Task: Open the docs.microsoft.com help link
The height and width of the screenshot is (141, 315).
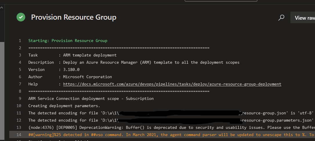Action: (x=172, y=84)
